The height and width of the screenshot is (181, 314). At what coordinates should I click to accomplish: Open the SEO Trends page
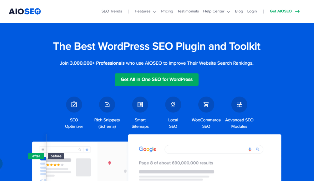pos(112,11)
